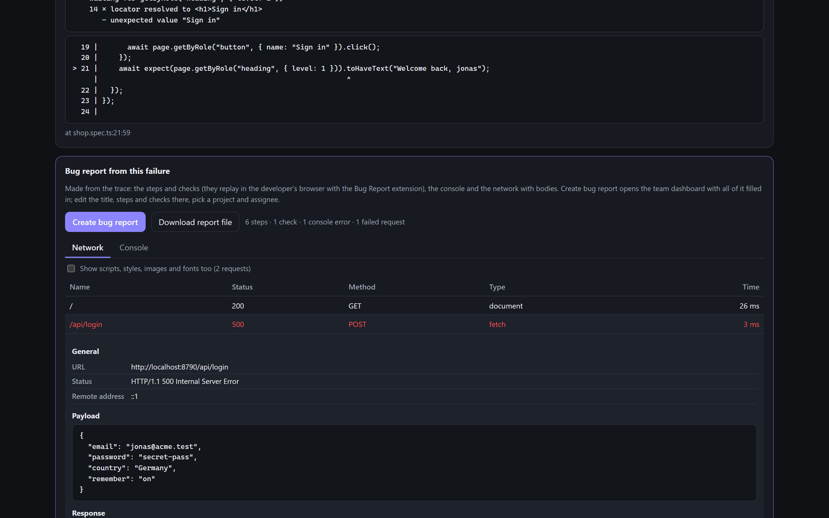The width and height of the screenshot is (829, 518).
Task: Click the Create bug report button
Action: coord(105,222)
